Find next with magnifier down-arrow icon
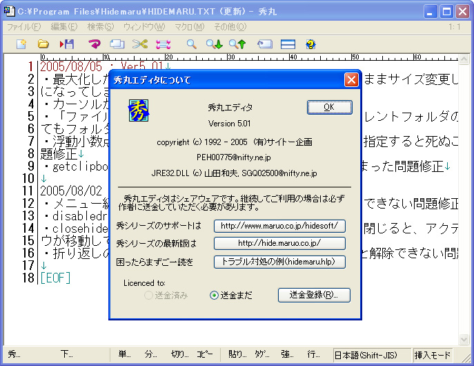This screenshot has width=474, height=366. pos(215,44)
